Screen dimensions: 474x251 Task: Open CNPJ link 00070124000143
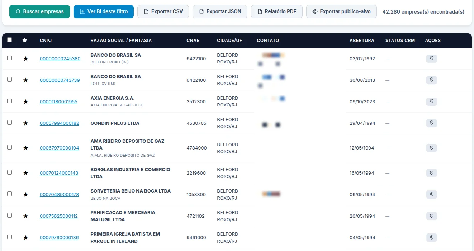(59, 173)
